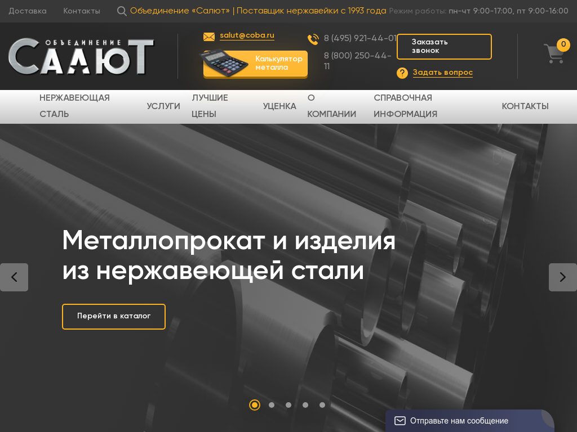Viewport: 577px width, 432px height.
Task: Click the Калькулятор металла button
Action: 255,64
